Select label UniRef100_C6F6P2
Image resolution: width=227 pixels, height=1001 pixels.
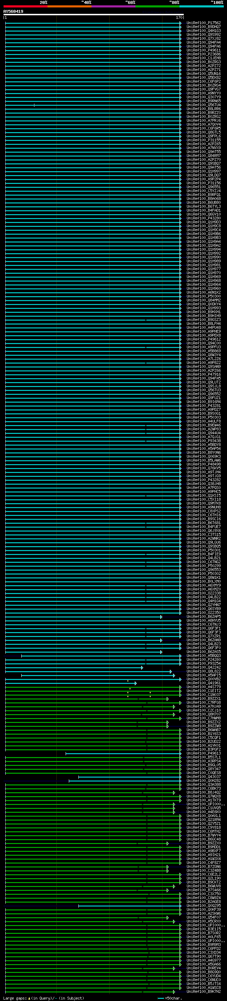(x=203, y=81)
